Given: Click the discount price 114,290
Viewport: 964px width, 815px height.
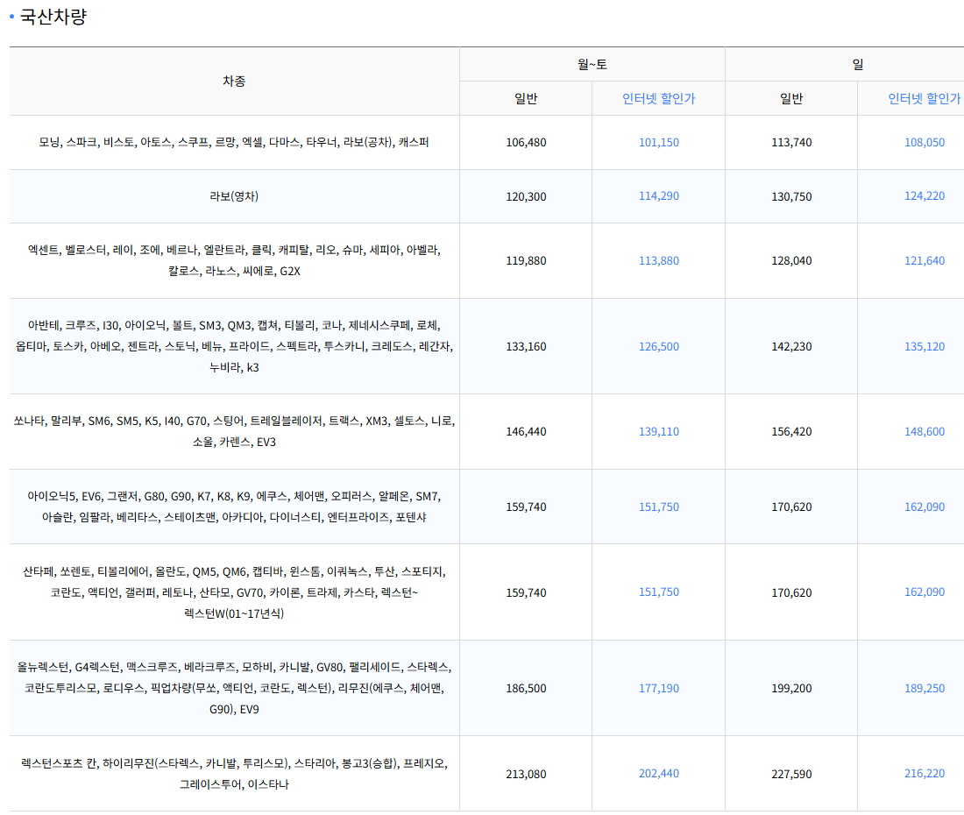Looking at the screenshot, I should tap(658, 195).
